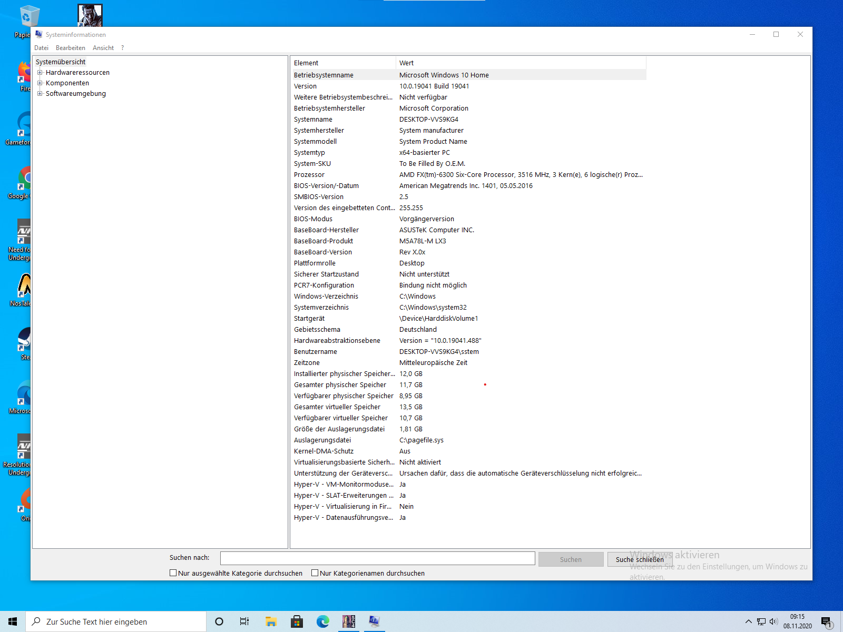Click the Startgerät row
843x632 pixels.
click(x=468, y=318)
